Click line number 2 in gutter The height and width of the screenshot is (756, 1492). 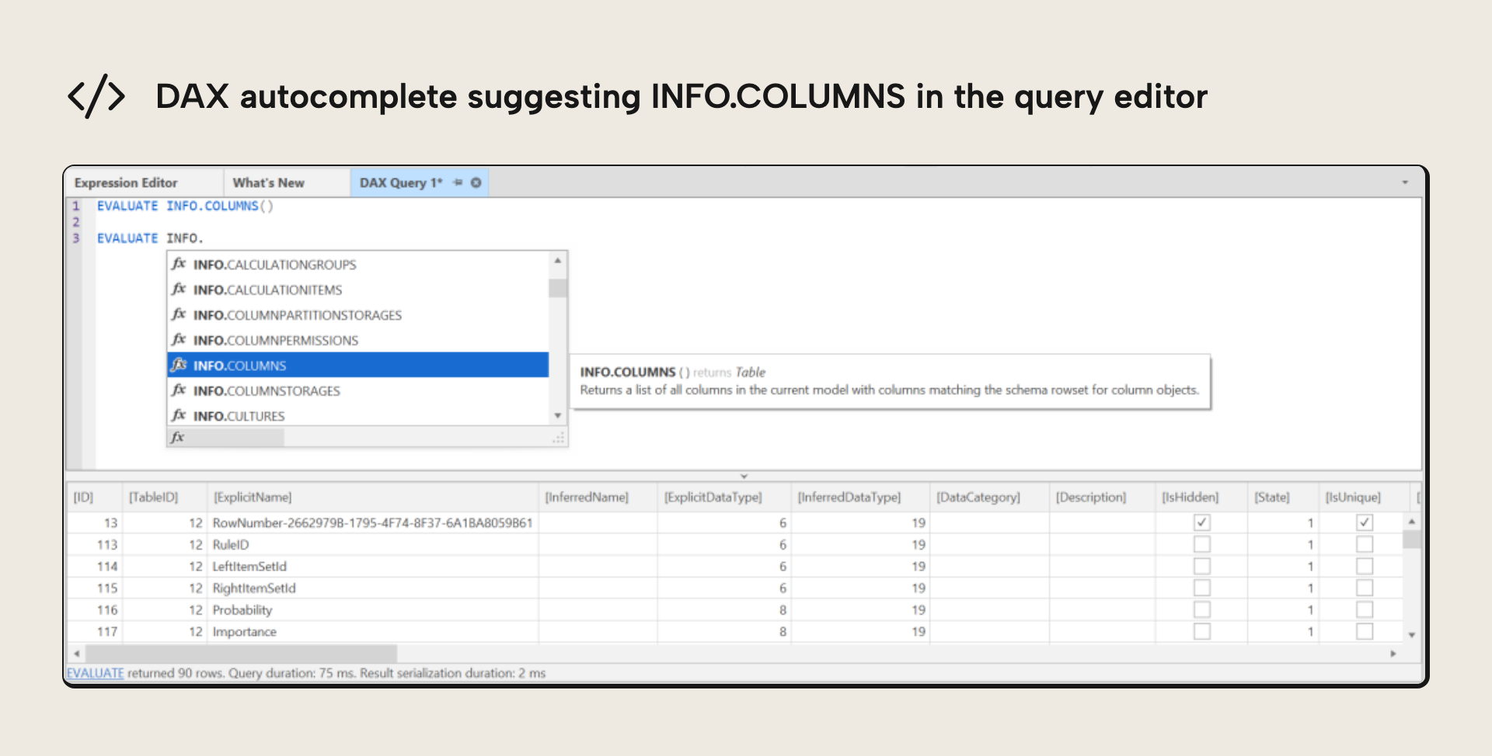tap(76, 222)
